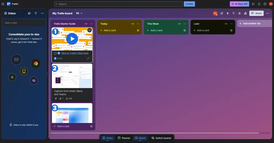Open the notifications bell
The height and width of the screenshot is (143, 274).
pos(259,4)
